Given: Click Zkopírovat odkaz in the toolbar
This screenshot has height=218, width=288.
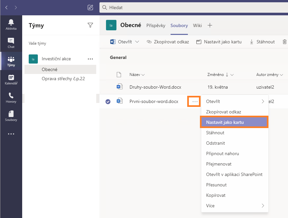Looking at the screenshot, I should (168, 42).
